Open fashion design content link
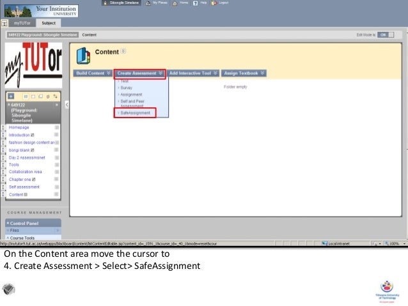The image size is (408, 306). (31, 142)
